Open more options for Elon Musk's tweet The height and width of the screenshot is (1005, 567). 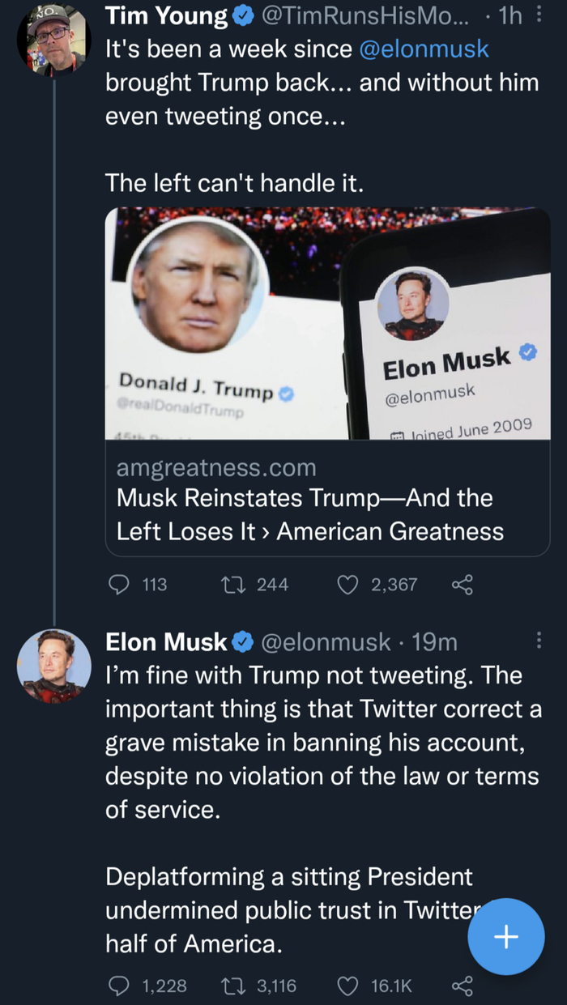point(539,641)
